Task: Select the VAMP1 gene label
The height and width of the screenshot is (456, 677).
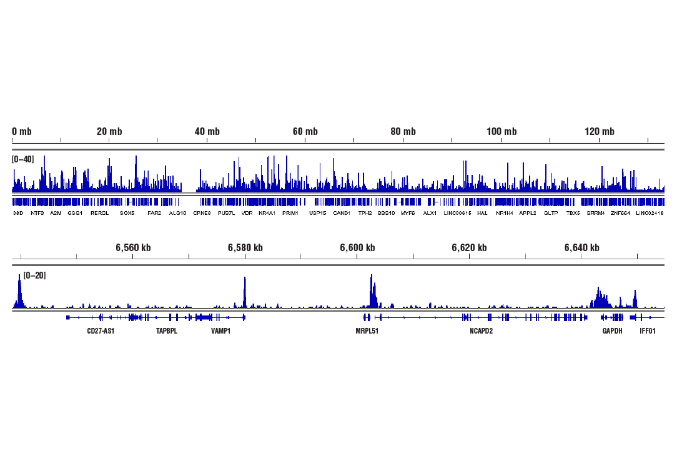Action: click(220, 330)
